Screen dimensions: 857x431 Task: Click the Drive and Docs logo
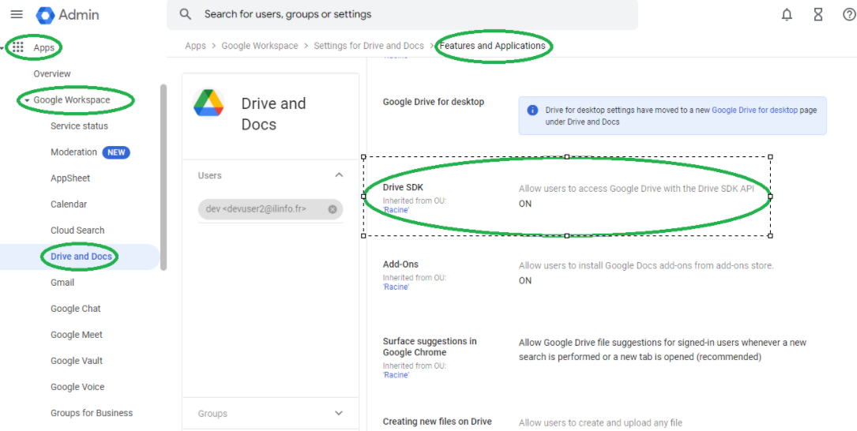pos(209,103)
